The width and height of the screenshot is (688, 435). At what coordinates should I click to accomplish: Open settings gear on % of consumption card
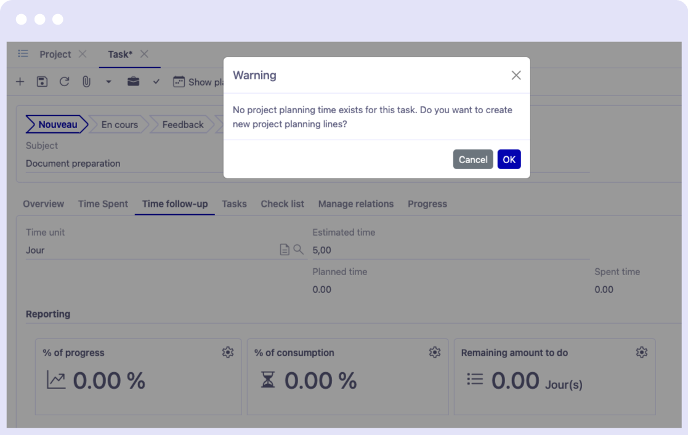[x=435, y=353]
